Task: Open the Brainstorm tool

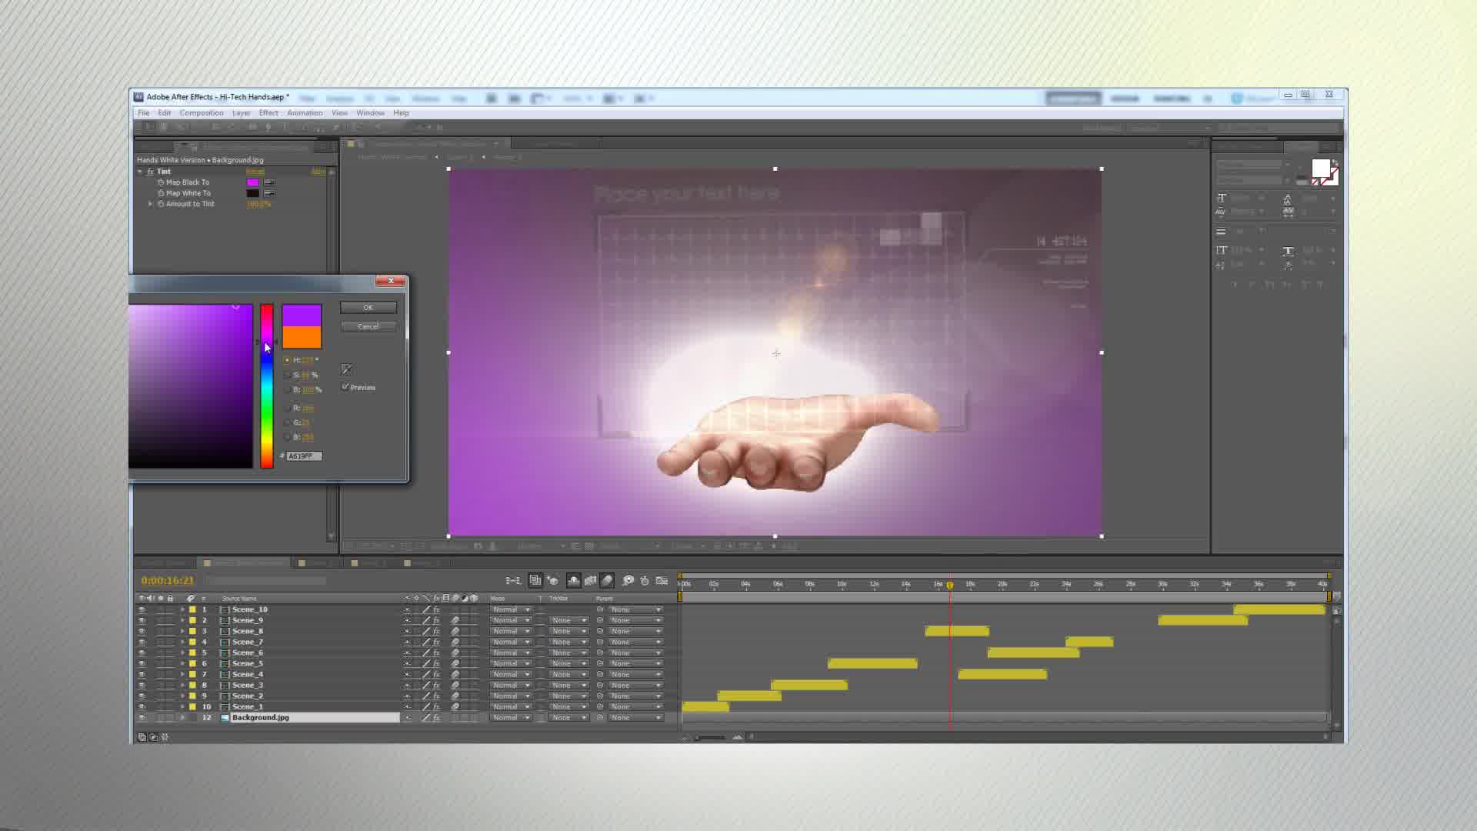Action: click(628, 580)
